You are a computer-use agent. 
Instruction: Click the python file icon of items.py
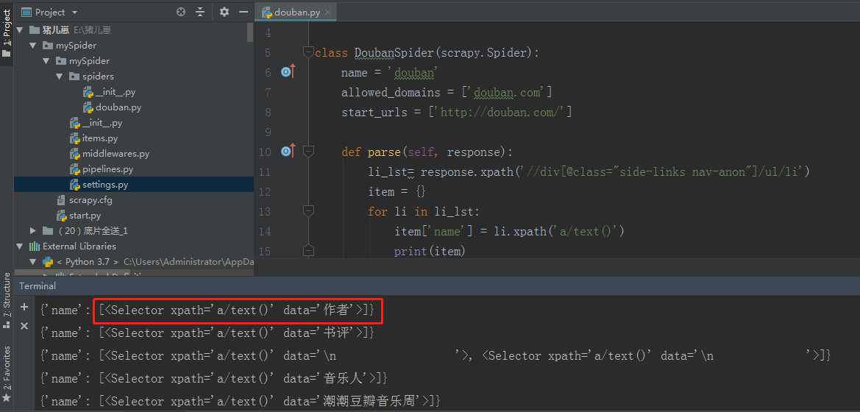click(74, 138)
